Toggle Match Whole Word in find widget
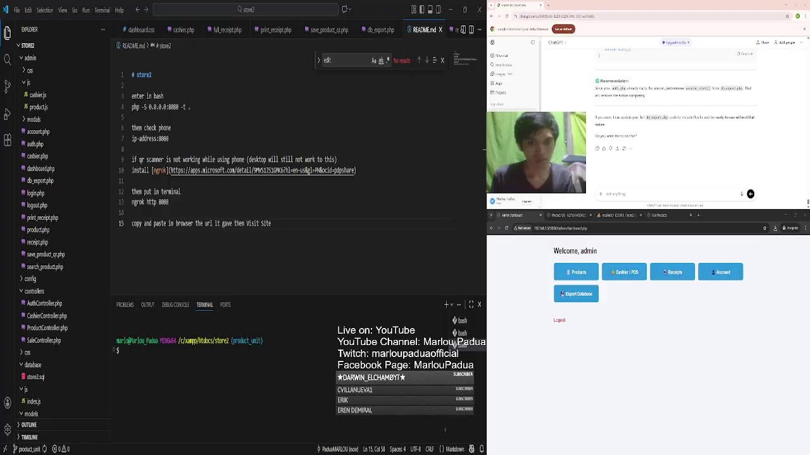 point(380,61)
